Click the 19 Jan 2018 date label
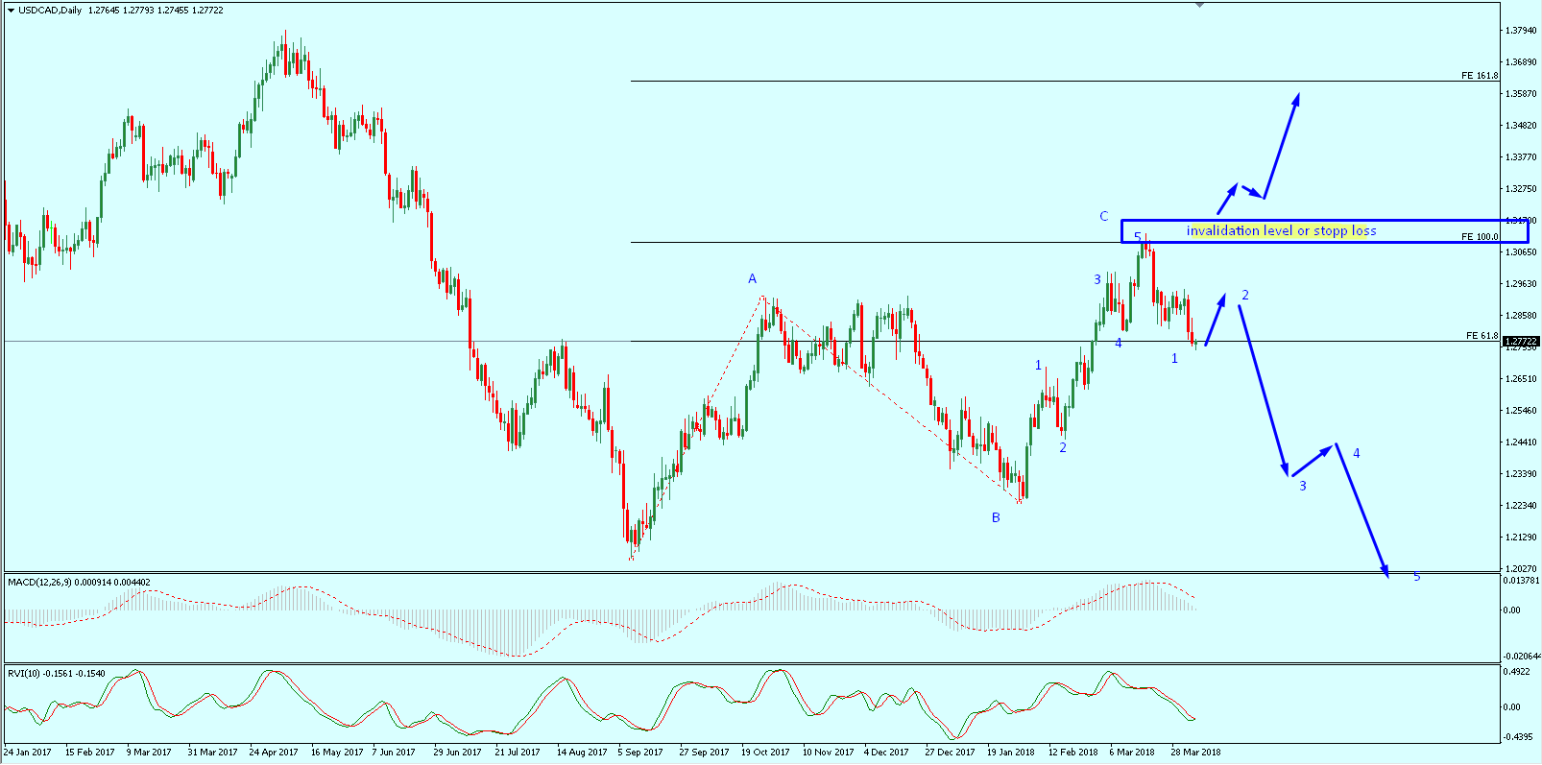The image size is (1542, 765). click(x=1011, y=753)
